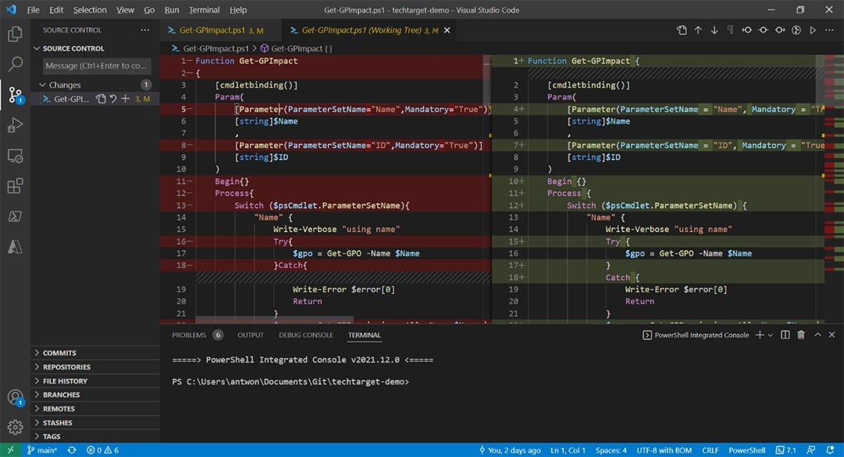Discard changes for Get-GPImpact file
844x457 pixels.
pos(113,99)
